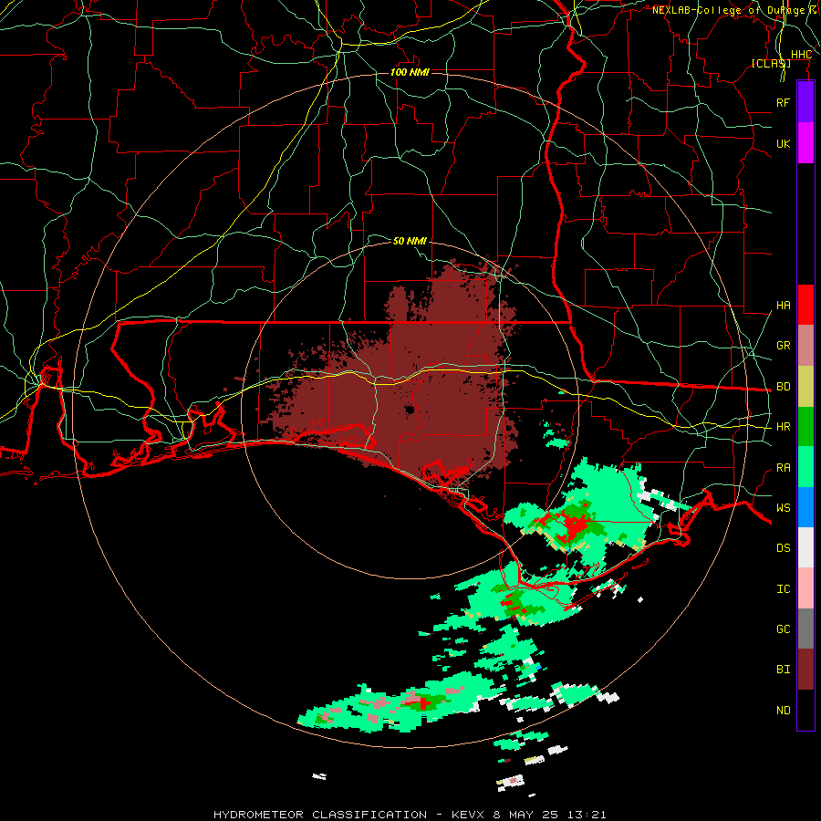Select the BD yellow legend color
821x821 pixels.
coord(805,387)
